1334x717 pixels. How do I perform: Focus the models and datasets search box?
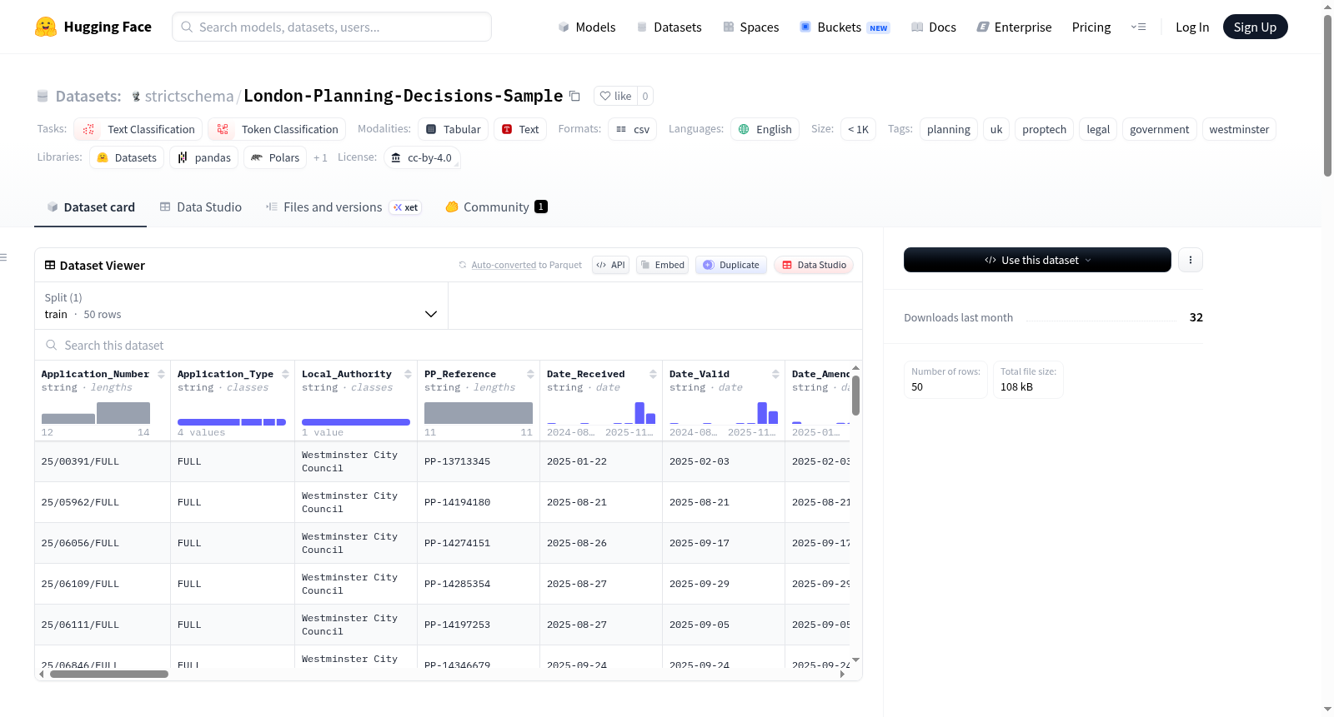coord(332,27)
